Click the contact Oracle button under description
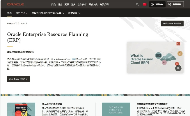The image size is (190, 116). 18,79
